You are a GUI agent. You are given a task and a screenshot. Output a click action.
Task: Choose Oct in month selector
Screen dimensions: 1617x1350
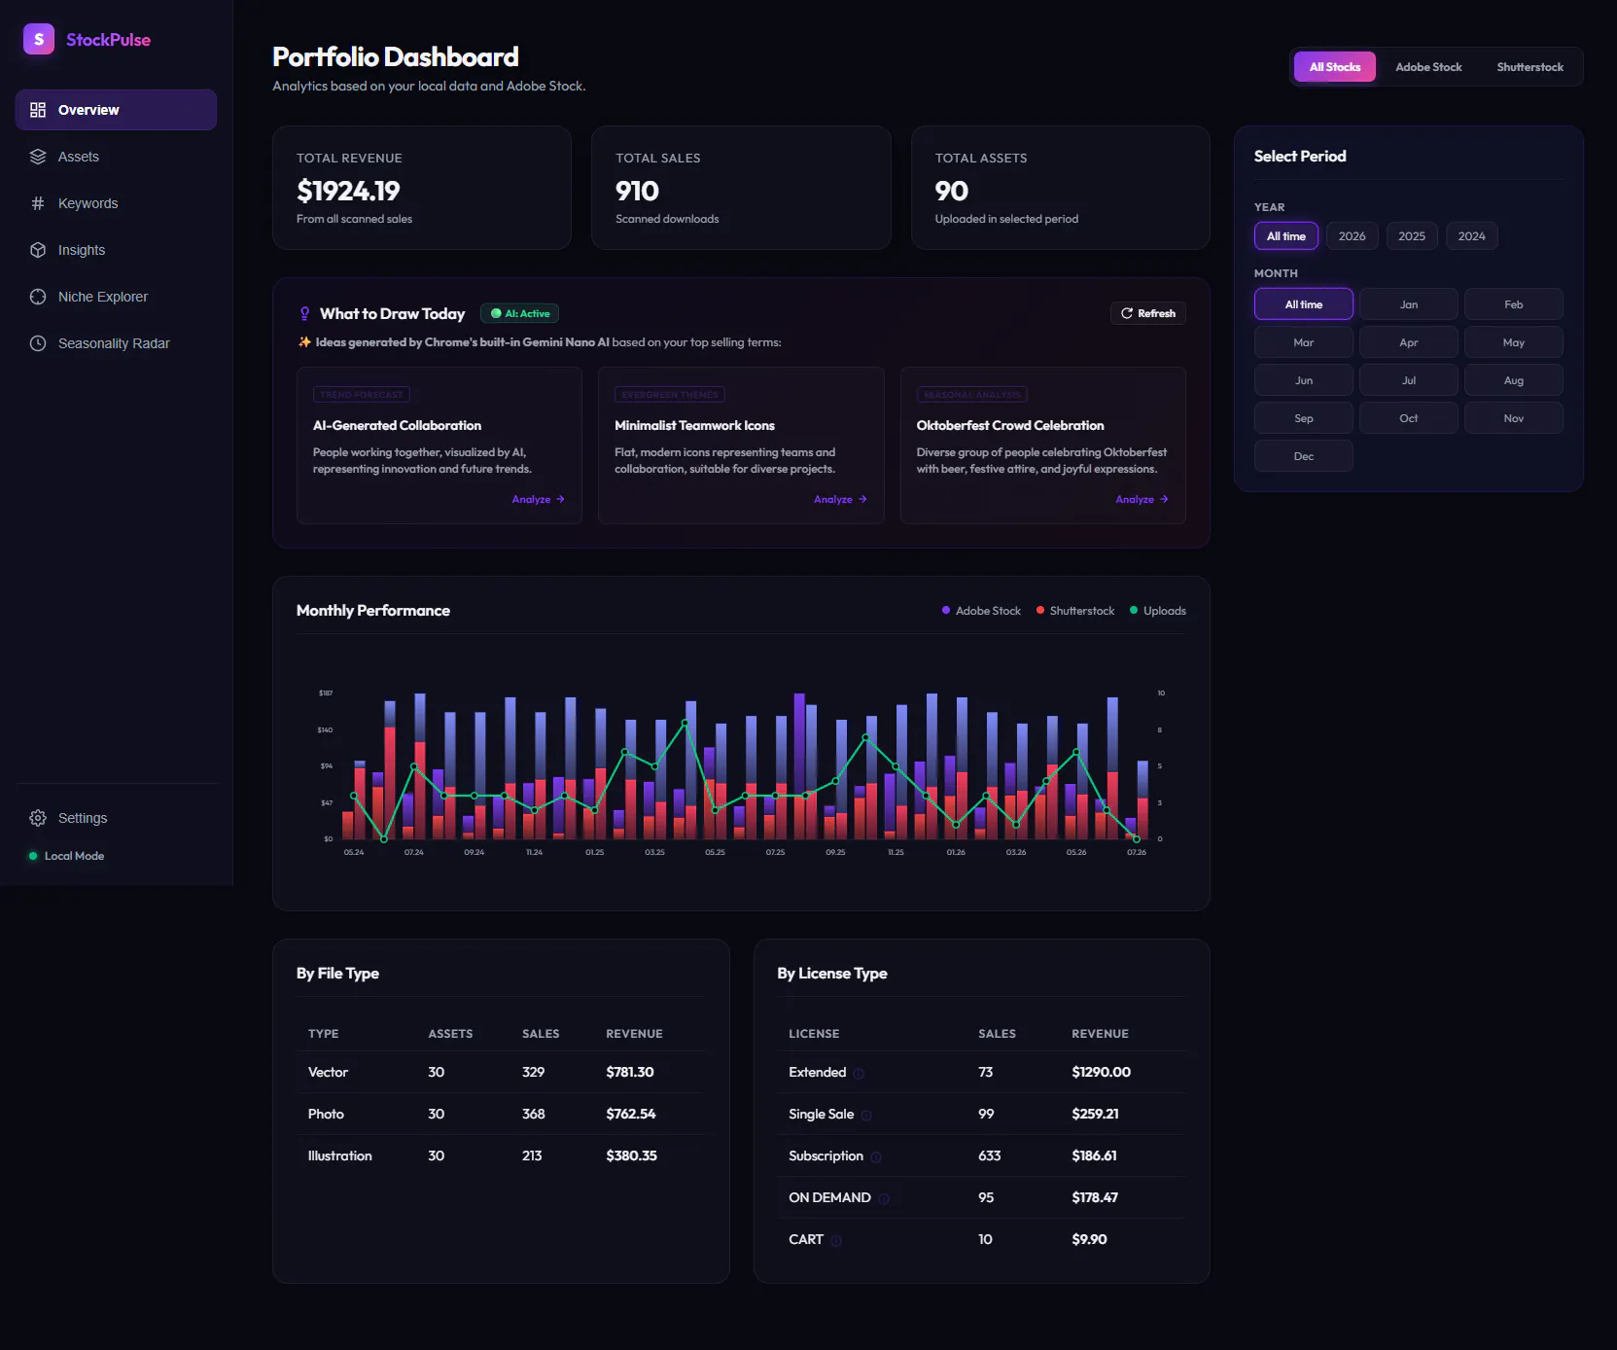pyautogui.click(x=1408, y=418)
